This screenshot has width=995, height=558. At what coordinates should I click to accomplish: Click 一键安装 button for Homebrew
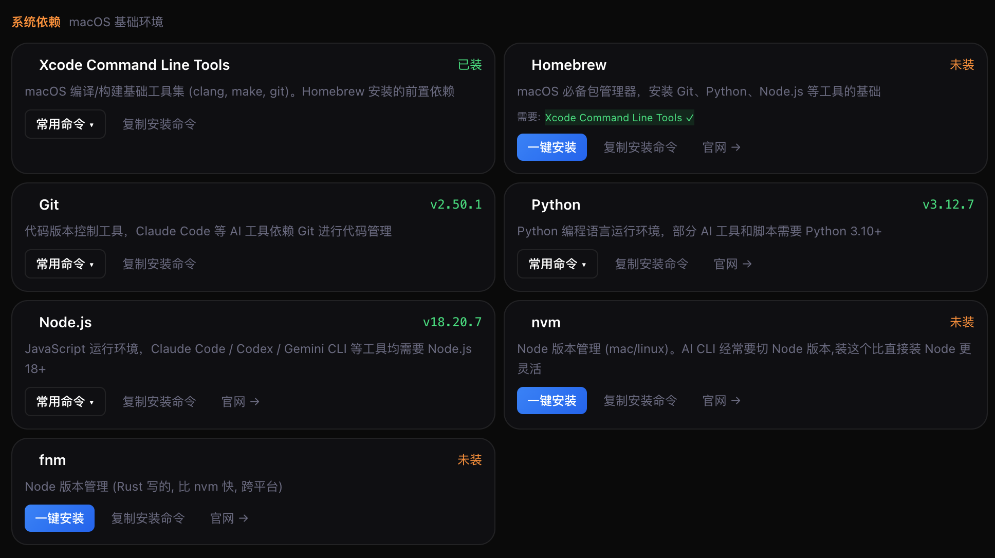coord(552,147)
